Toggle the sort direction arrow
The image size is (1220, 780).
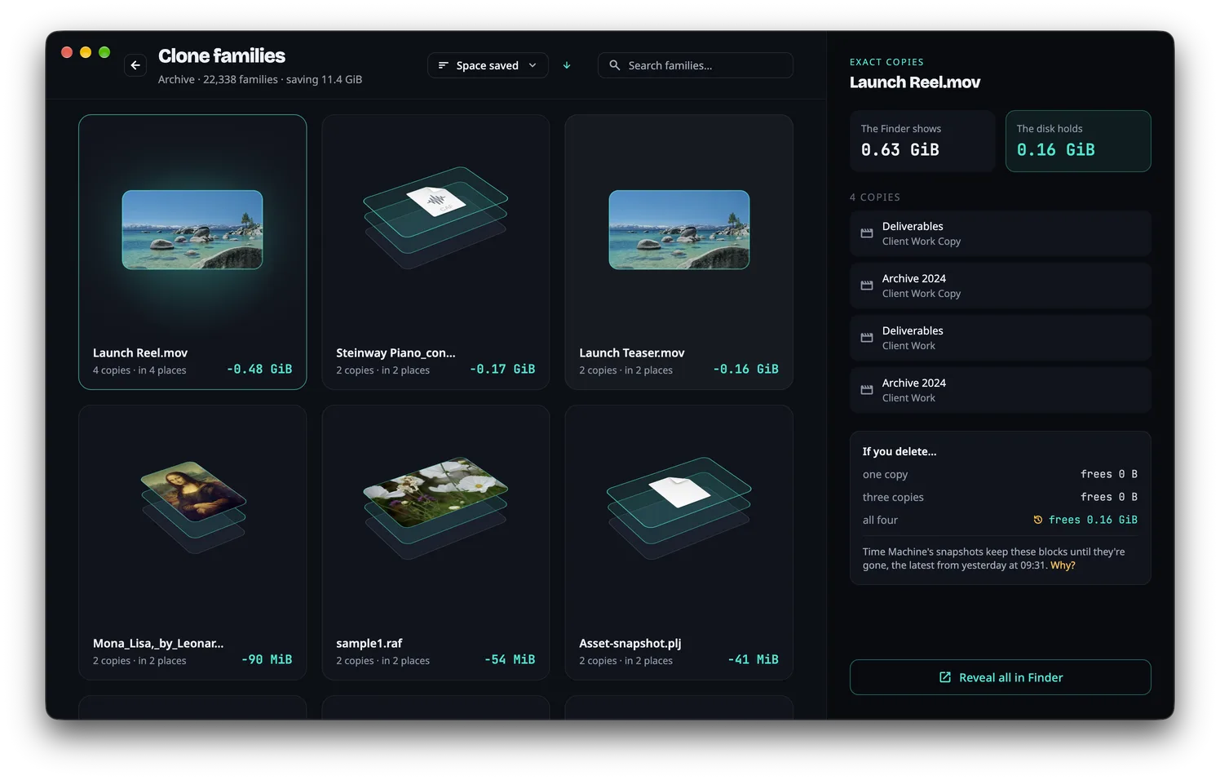coord(567,65)
